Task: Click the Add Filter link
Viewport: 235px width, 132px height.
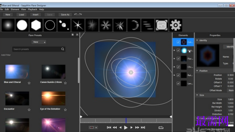Action: tap(6, 55)
